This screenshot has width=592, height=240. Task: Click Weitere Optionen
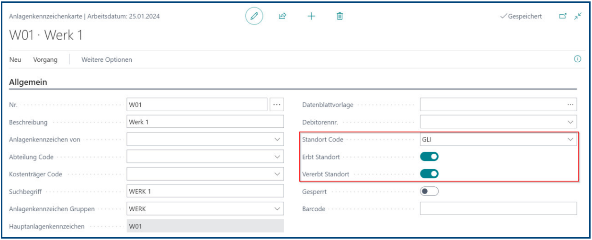click(x=107, y=60)
